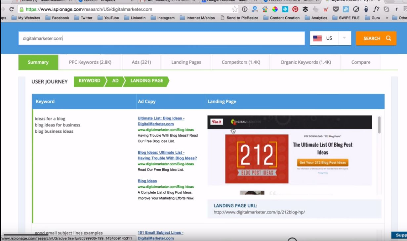Select the Summary tab

point(38,62)
